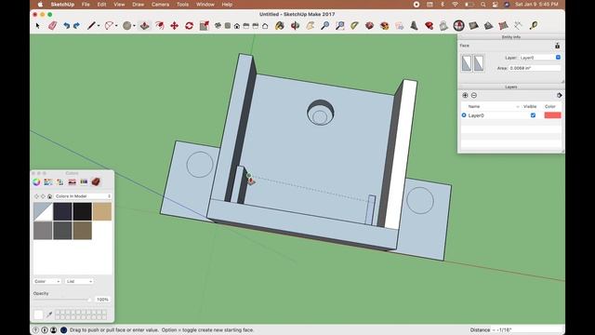Open Layer dropdown in Entity Info
This screenshot has width=595, height=335.
[539, 58]
